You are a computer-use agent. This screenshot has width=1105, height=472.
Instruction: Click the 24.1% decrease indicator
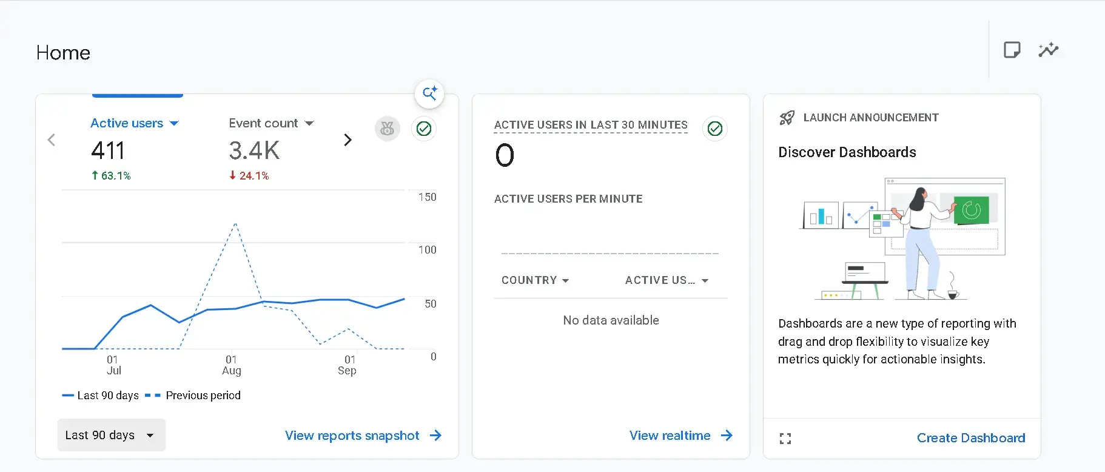click(249, 176)
